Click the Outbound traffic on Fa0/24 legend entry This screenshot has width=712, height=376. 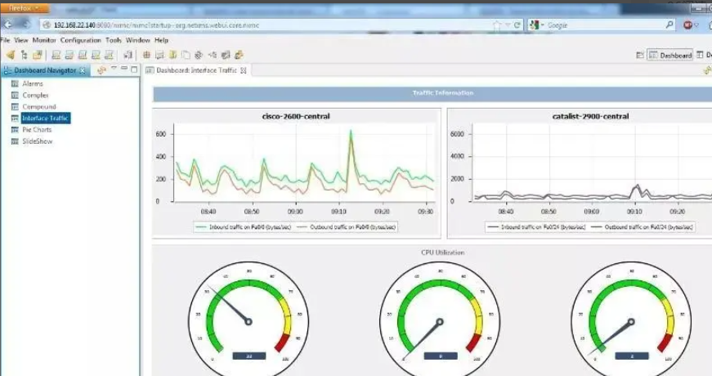pos(642,227)
